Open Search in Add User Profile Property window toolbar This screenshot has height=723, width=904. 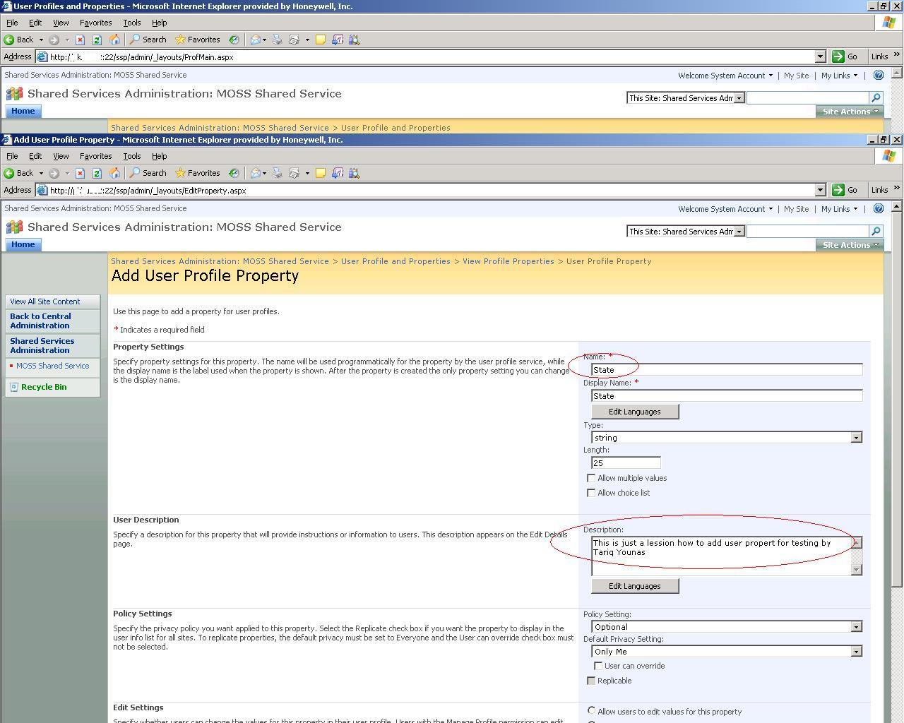click(148, 173)
